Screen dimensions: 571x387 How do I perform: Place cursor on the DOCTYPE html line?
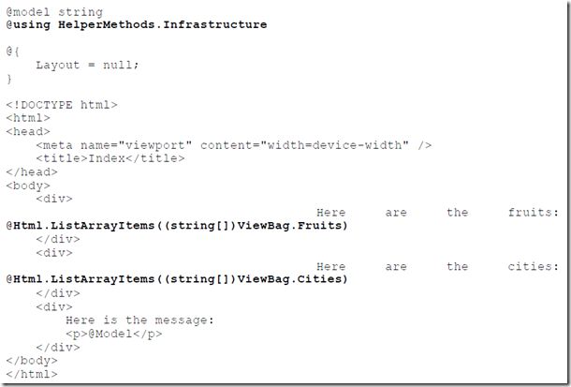click(x=62, y=105)
